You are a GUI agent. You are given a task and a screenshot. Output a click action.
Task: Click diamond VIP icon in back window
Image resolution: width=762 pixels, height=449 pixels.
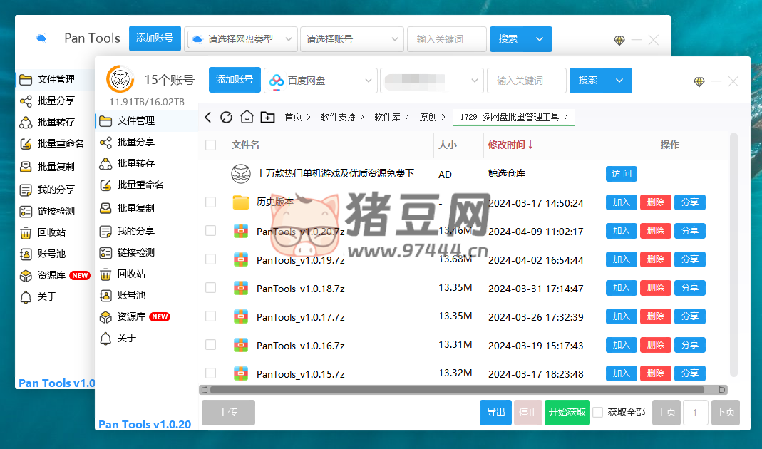click(x=619, y=41)
